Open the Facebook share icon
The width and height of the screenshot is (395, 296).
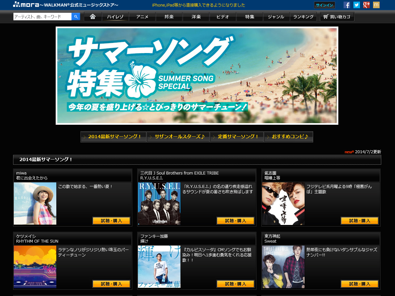(x=347, y=5)
